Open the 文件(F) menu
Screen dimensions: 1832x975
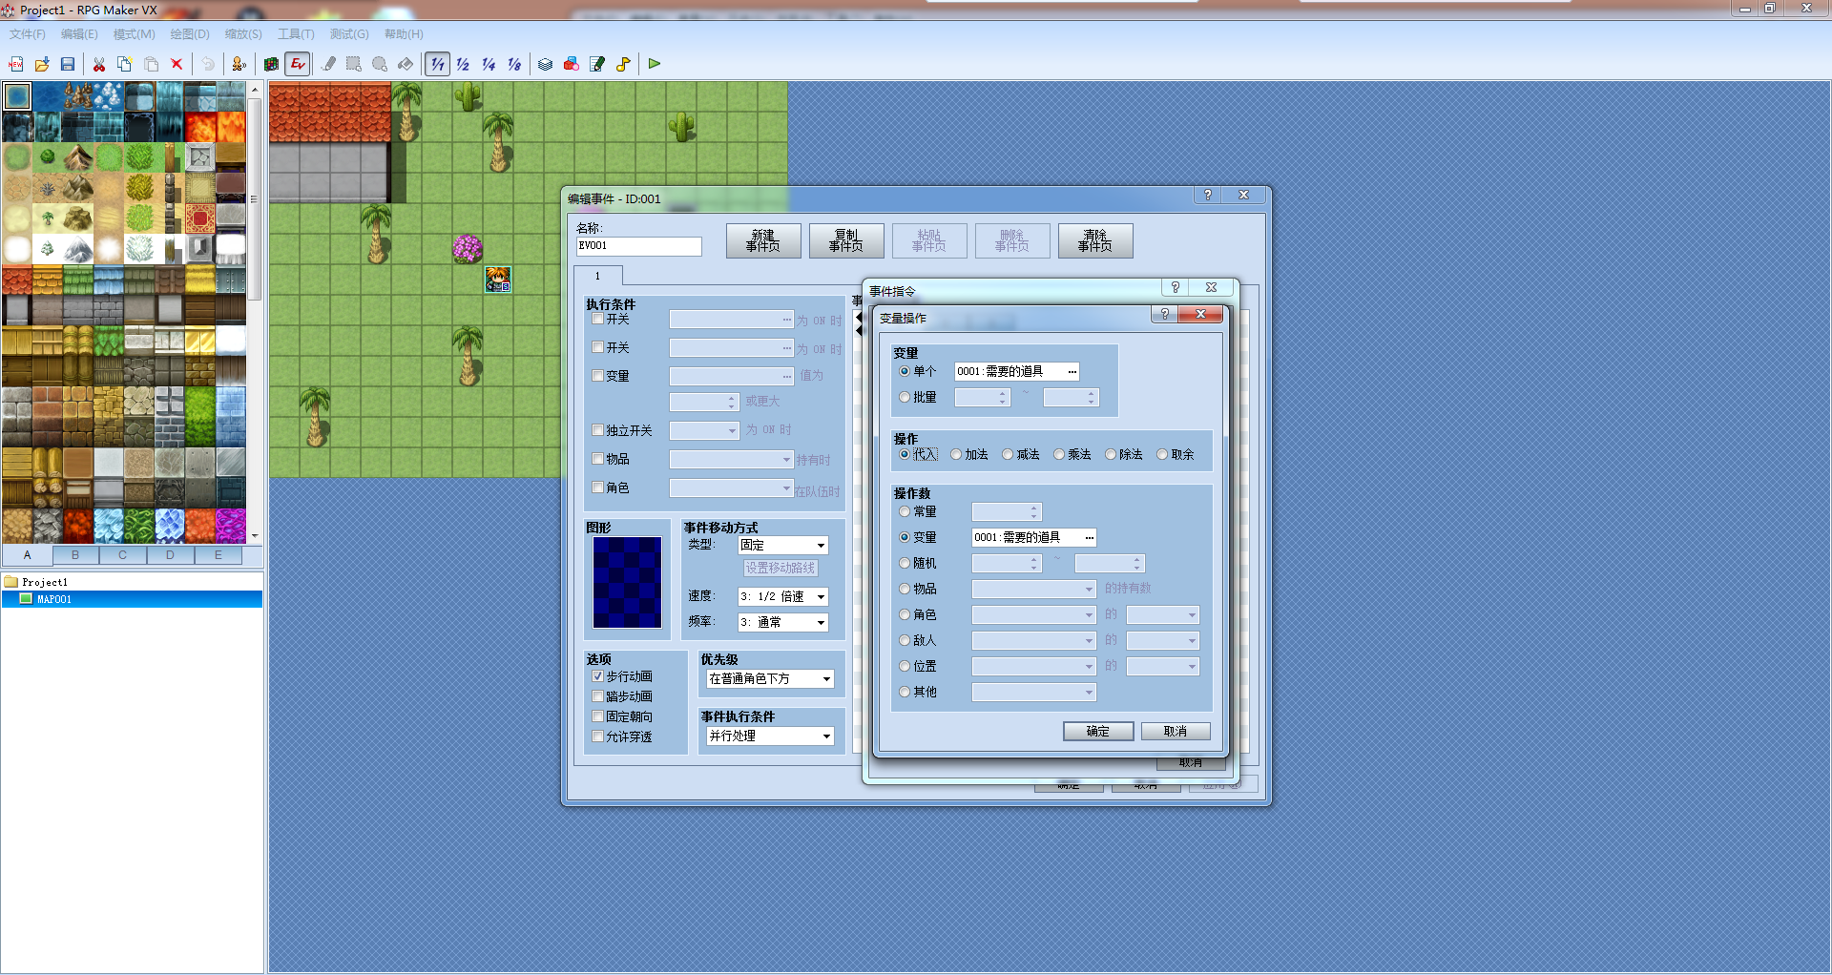(28, 34)
